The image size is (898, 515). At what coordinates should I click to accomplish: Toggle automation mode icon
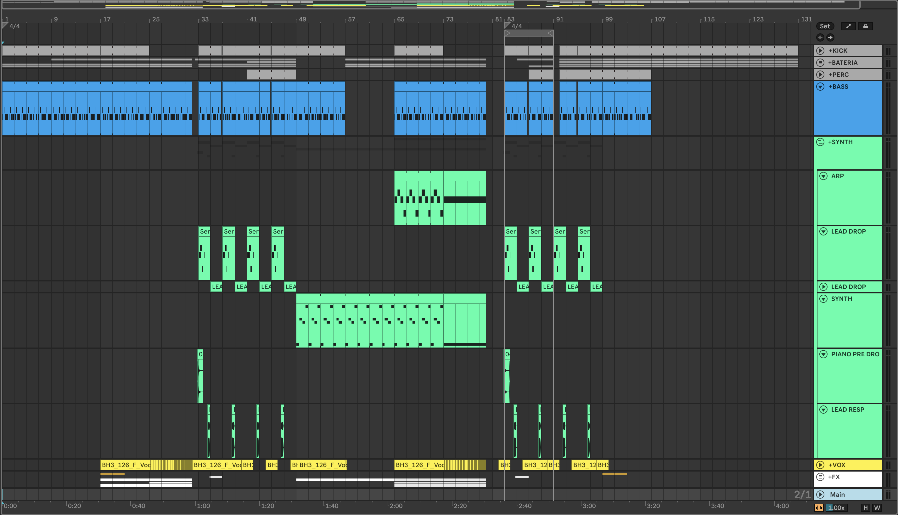click(848, 26)
